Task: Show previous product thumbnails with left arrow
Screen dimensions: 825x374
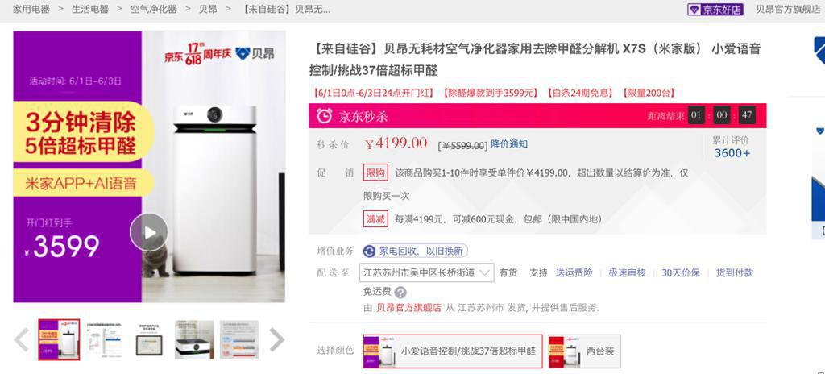Action: click(x=22, y=340)
